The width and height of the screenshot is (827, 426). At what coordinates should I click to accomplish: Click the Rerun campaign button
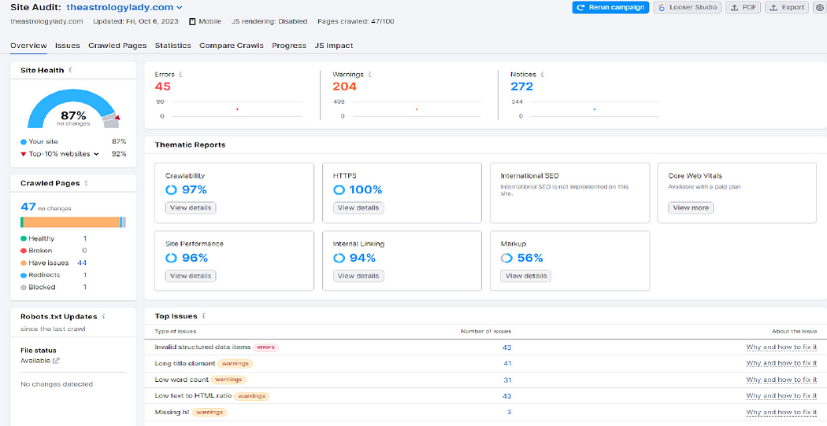(610, 7)
